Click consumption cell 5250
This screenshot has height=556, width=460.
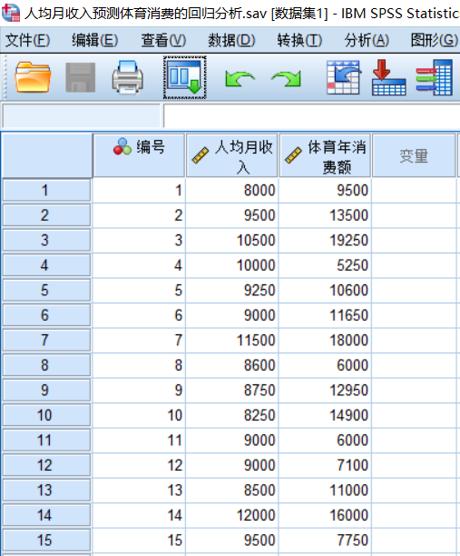coord(325,265)
